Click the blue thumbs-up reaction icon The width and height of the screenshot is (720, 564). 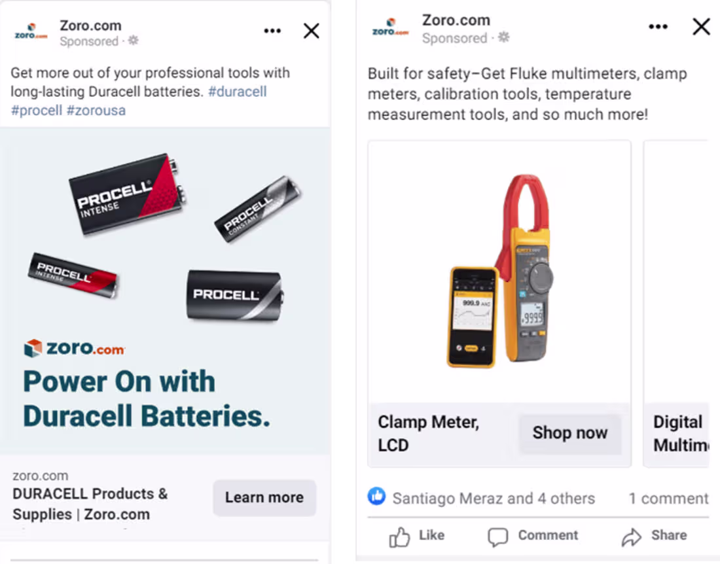[x=377, y=498]
